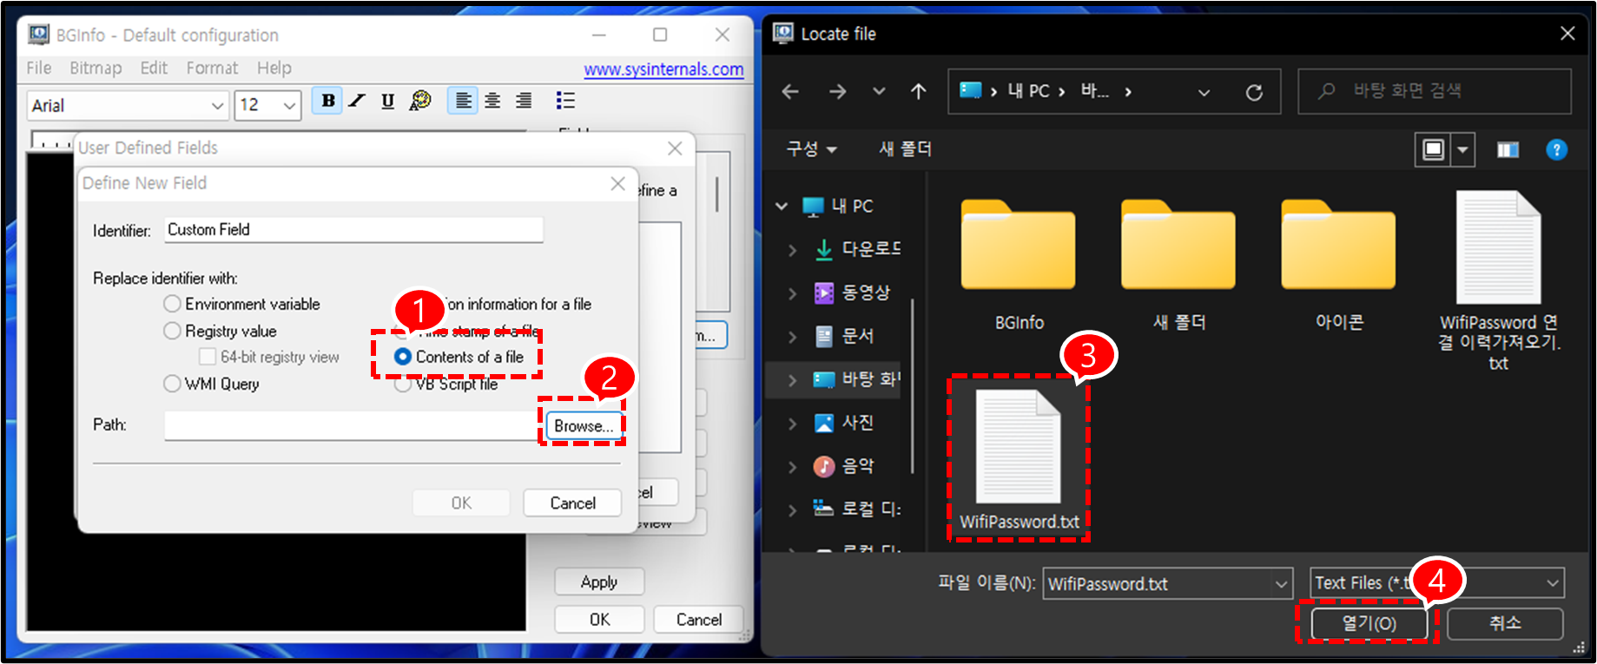Refresh the folder view
The width and height of the screenshot is (1597, 664).
click(1254, 92)
